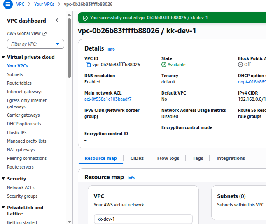
Task: Open Info link next to Details
Action: [111, 49]
